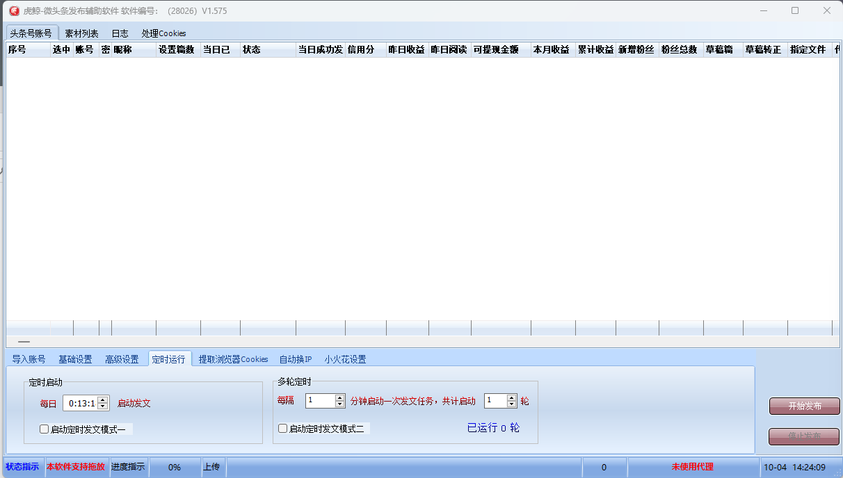843x478 pixels.
Task: Open the 日志 tab
Action: coord(120,33)
